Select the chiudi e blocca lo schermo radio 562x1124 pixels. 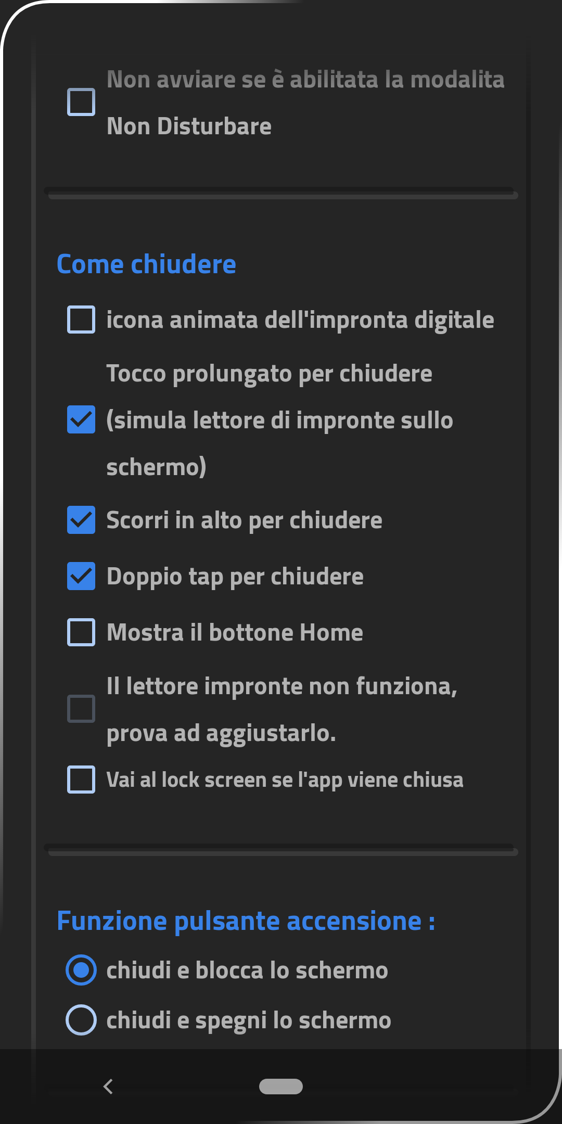tap(81, 970)
